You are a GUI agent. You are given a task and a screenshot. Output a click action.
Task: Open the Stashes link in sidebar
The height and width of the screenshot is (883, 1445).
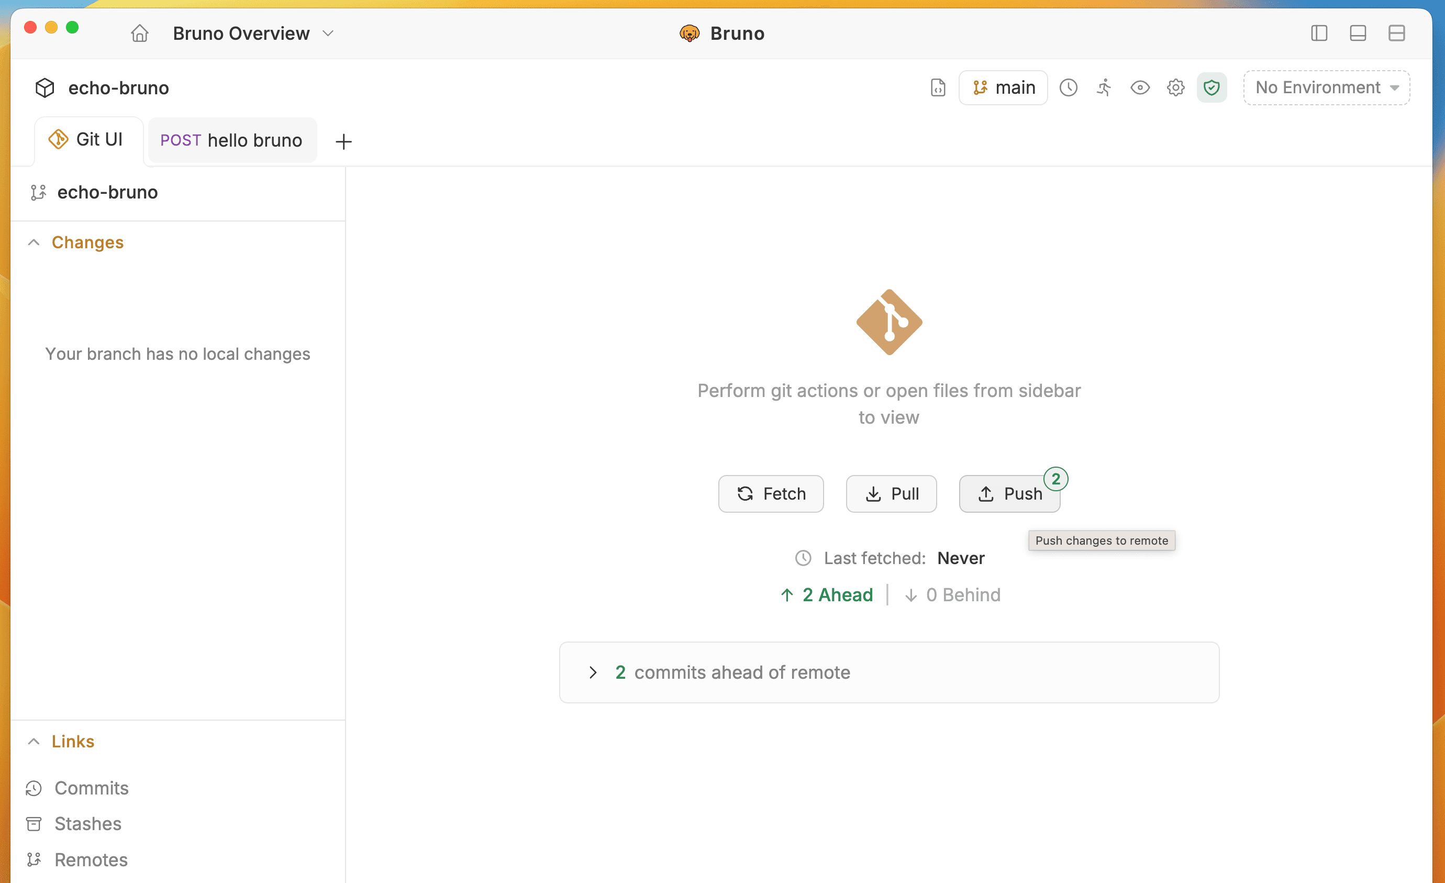(x=87, y=824)
